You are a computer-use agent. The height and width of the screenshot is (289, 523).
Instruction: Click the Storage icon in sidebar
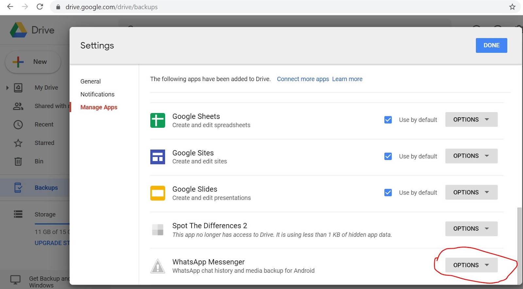[18, 214]
